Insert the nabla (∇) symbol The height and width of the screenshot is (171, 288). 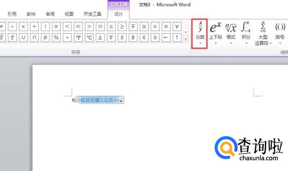[111, 37]
